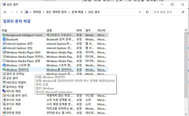189x116 pixels.
Task: Click 'Internet Explorer 보안' name text
Action: (x=20, y=44)
